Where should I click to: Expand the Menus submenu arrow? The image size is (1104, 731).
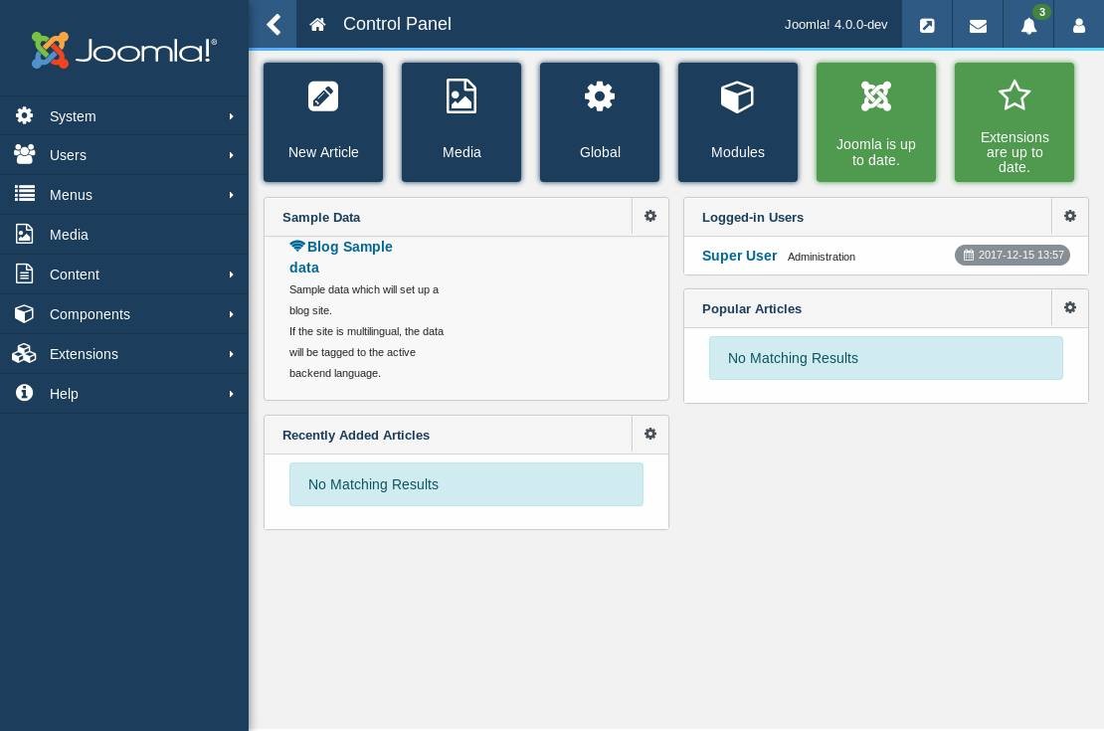tap(231, 195)
